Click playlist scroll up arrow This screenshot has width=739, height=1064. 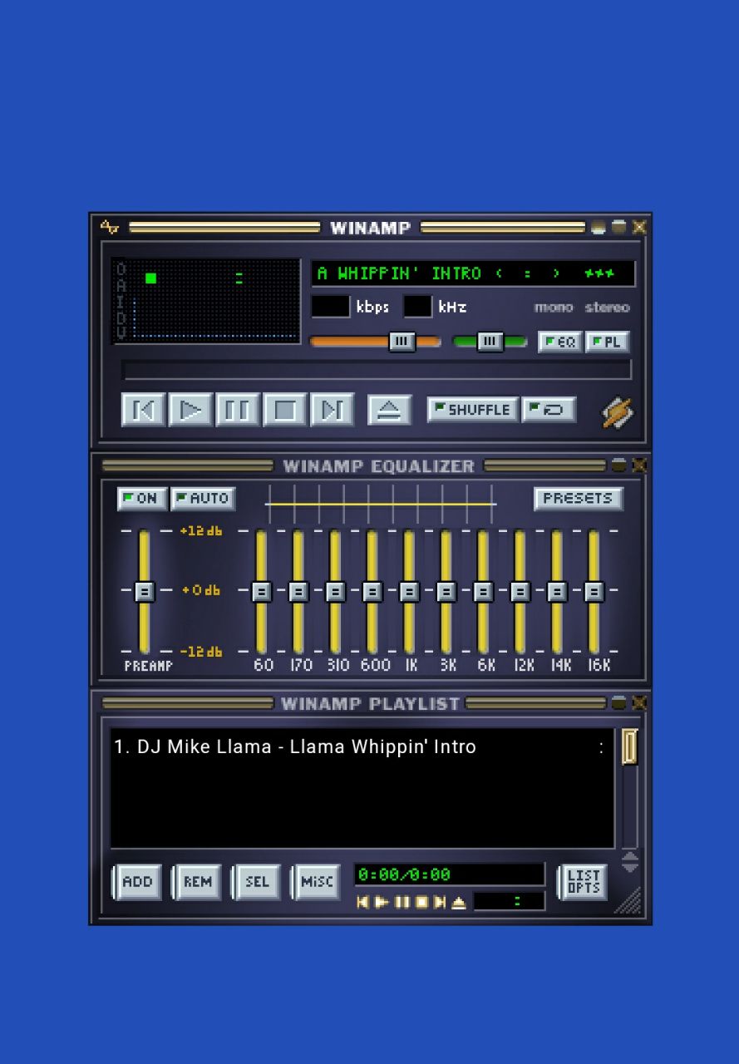(630, 856)
